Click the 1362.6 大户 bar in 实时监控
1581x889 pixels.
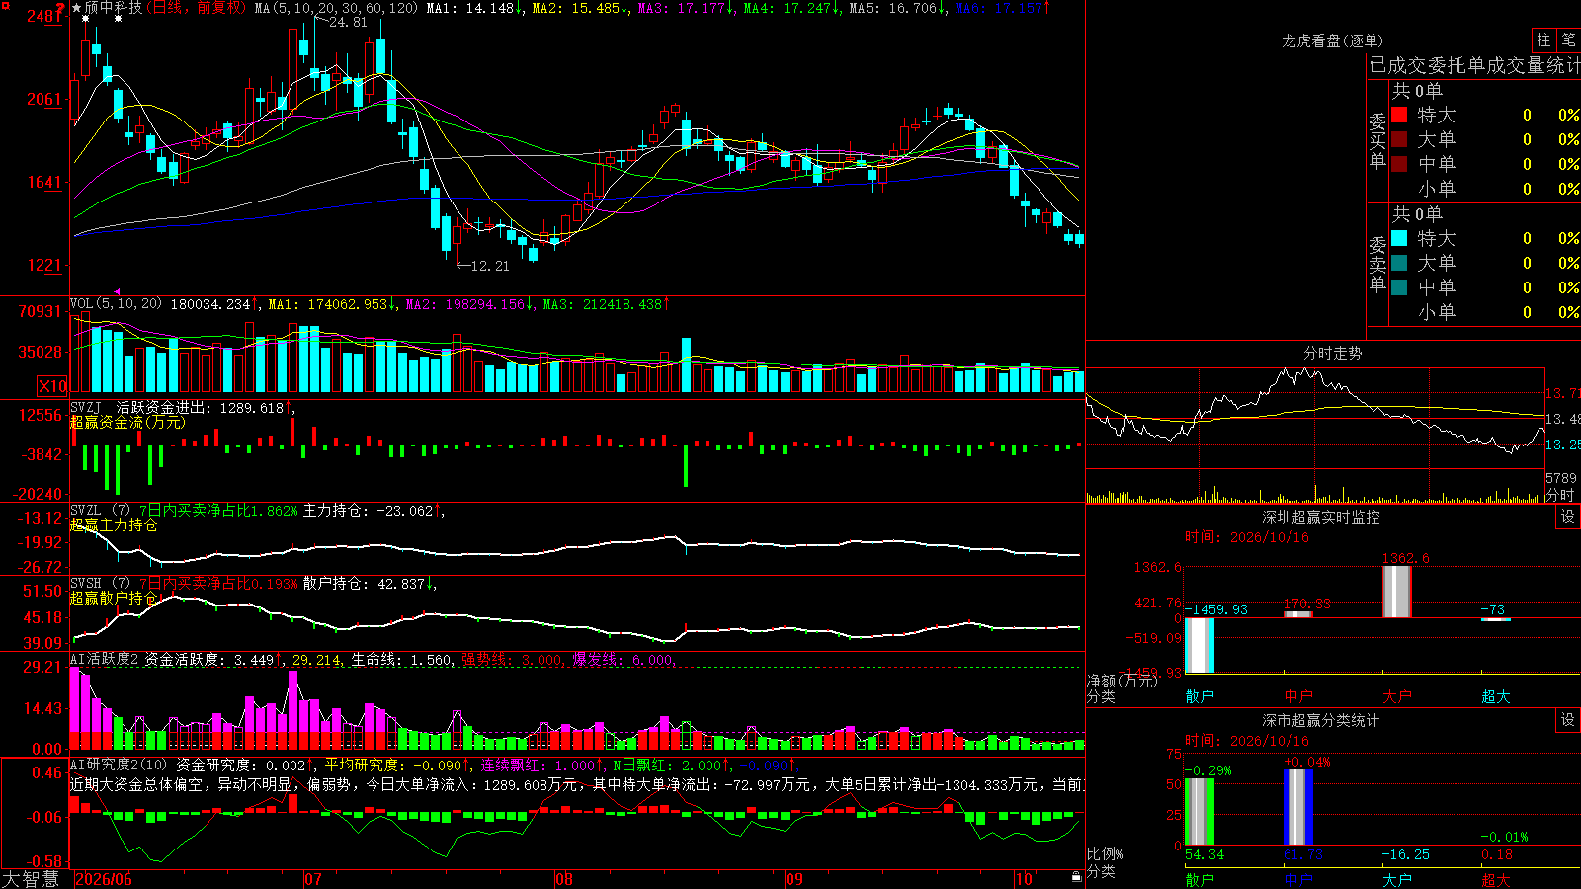point(1396,592)
